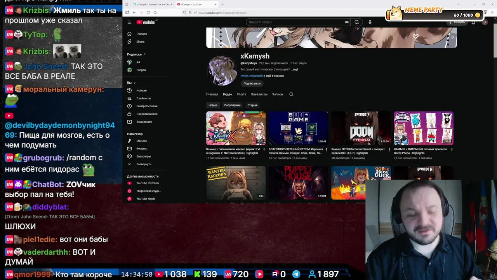Open Смотреть позже list
This screenshot has width=497, height=280.
[x=147, y=106]
